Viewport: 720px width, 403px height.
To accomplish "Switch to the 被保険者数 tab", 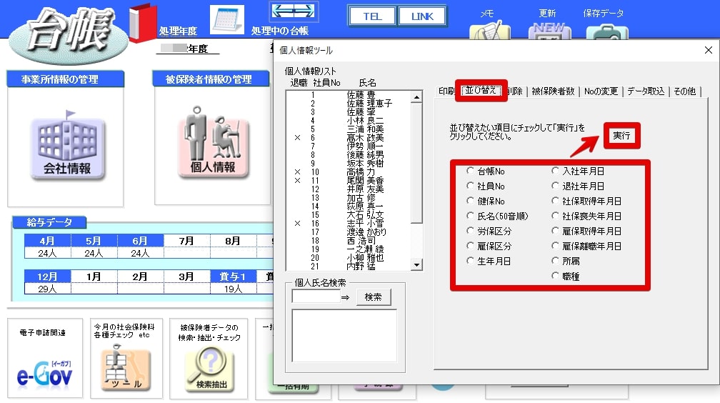I will 553,91.
